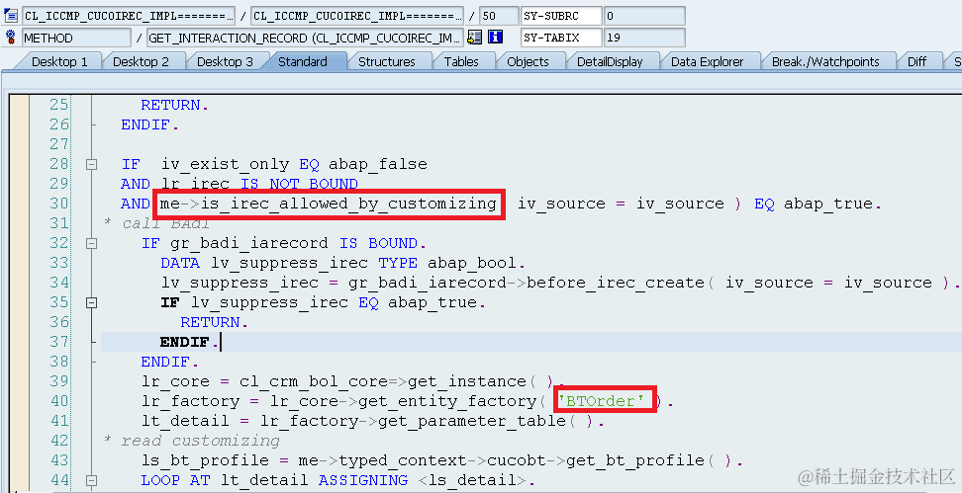This screenshot has width=962, height=493.
Task: Click lr_irec on line 29
Action: coord(195,184)
